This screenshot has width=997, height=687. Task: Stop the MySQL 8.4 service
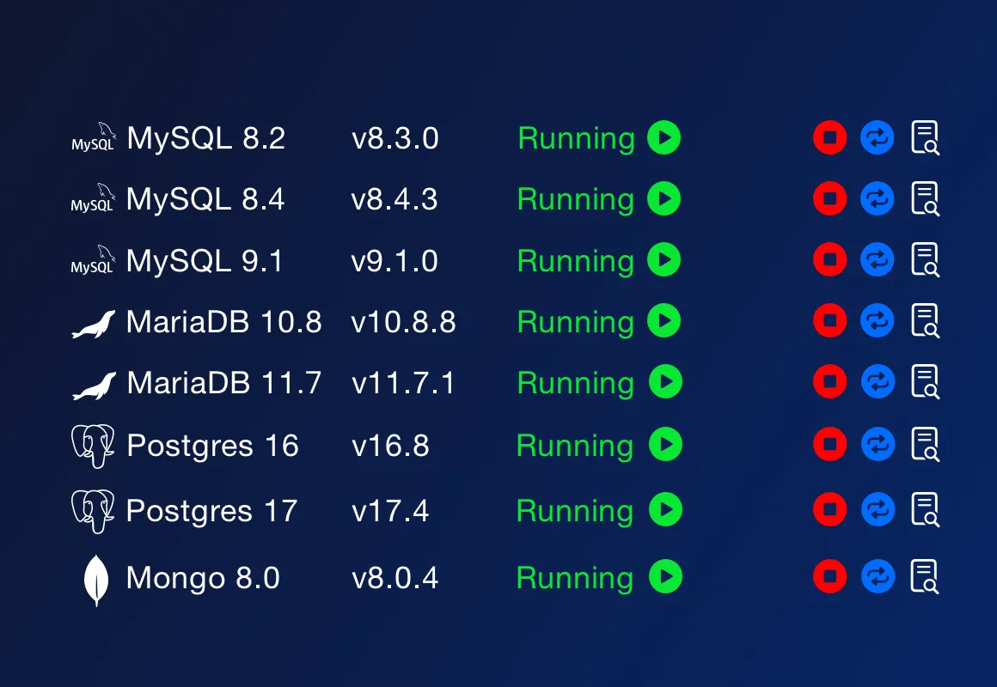(x=829, y=198)
